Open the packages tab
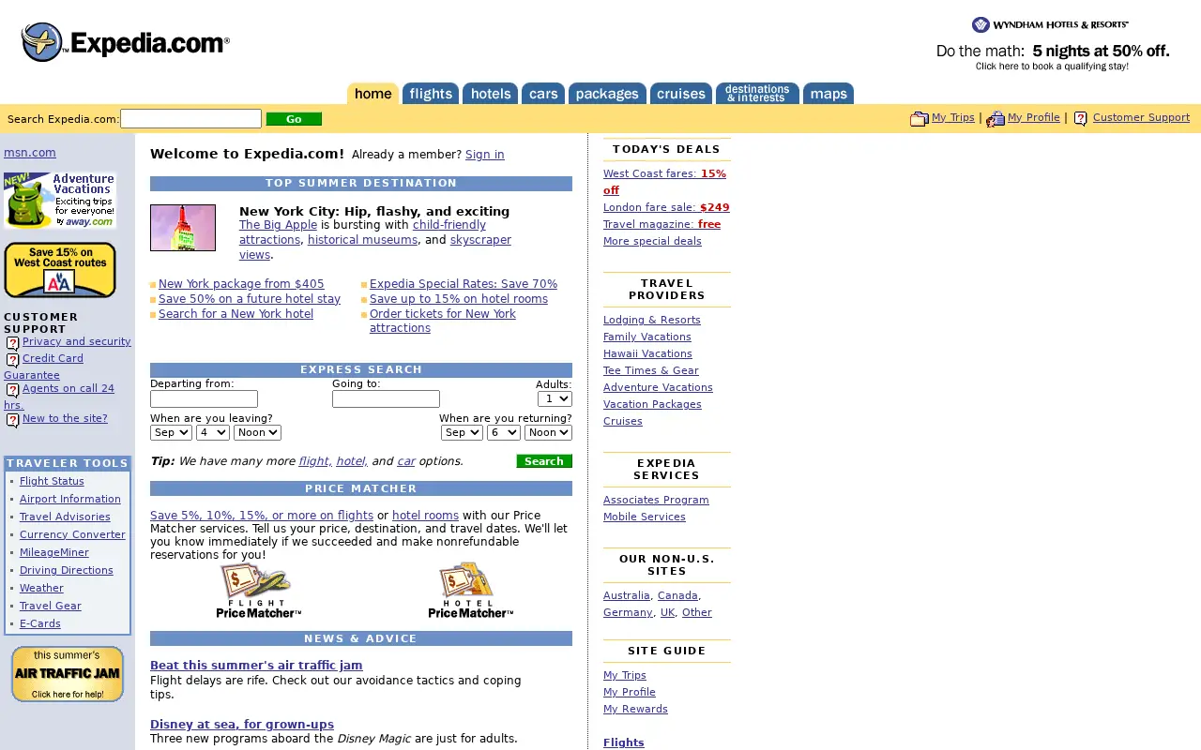This screenshot has width=1201, height=750. (x=607, y=94)
